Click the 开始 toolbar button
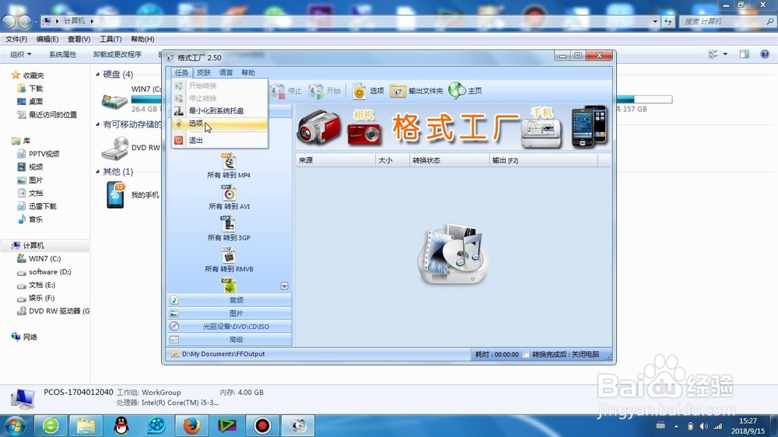Image resolution: width=778 pixels, height=437 pixels. coord(324,91)
